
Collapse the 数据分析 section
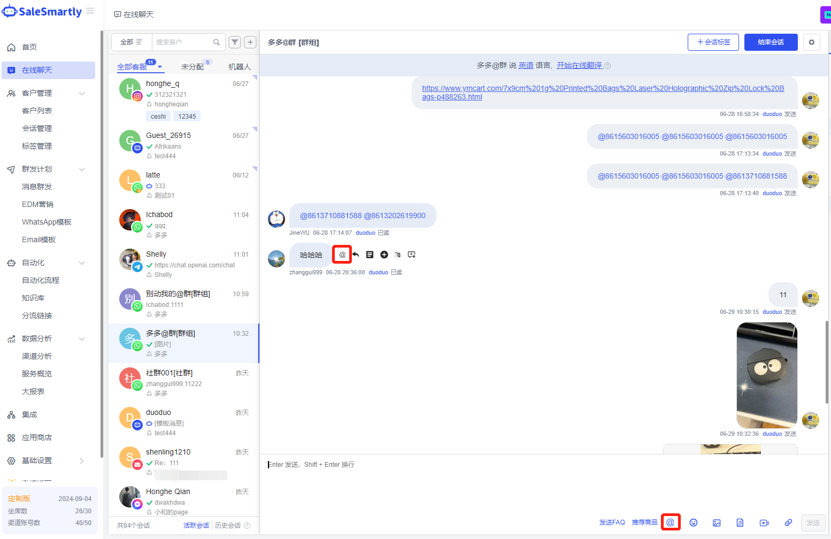[x=82, y=338]
